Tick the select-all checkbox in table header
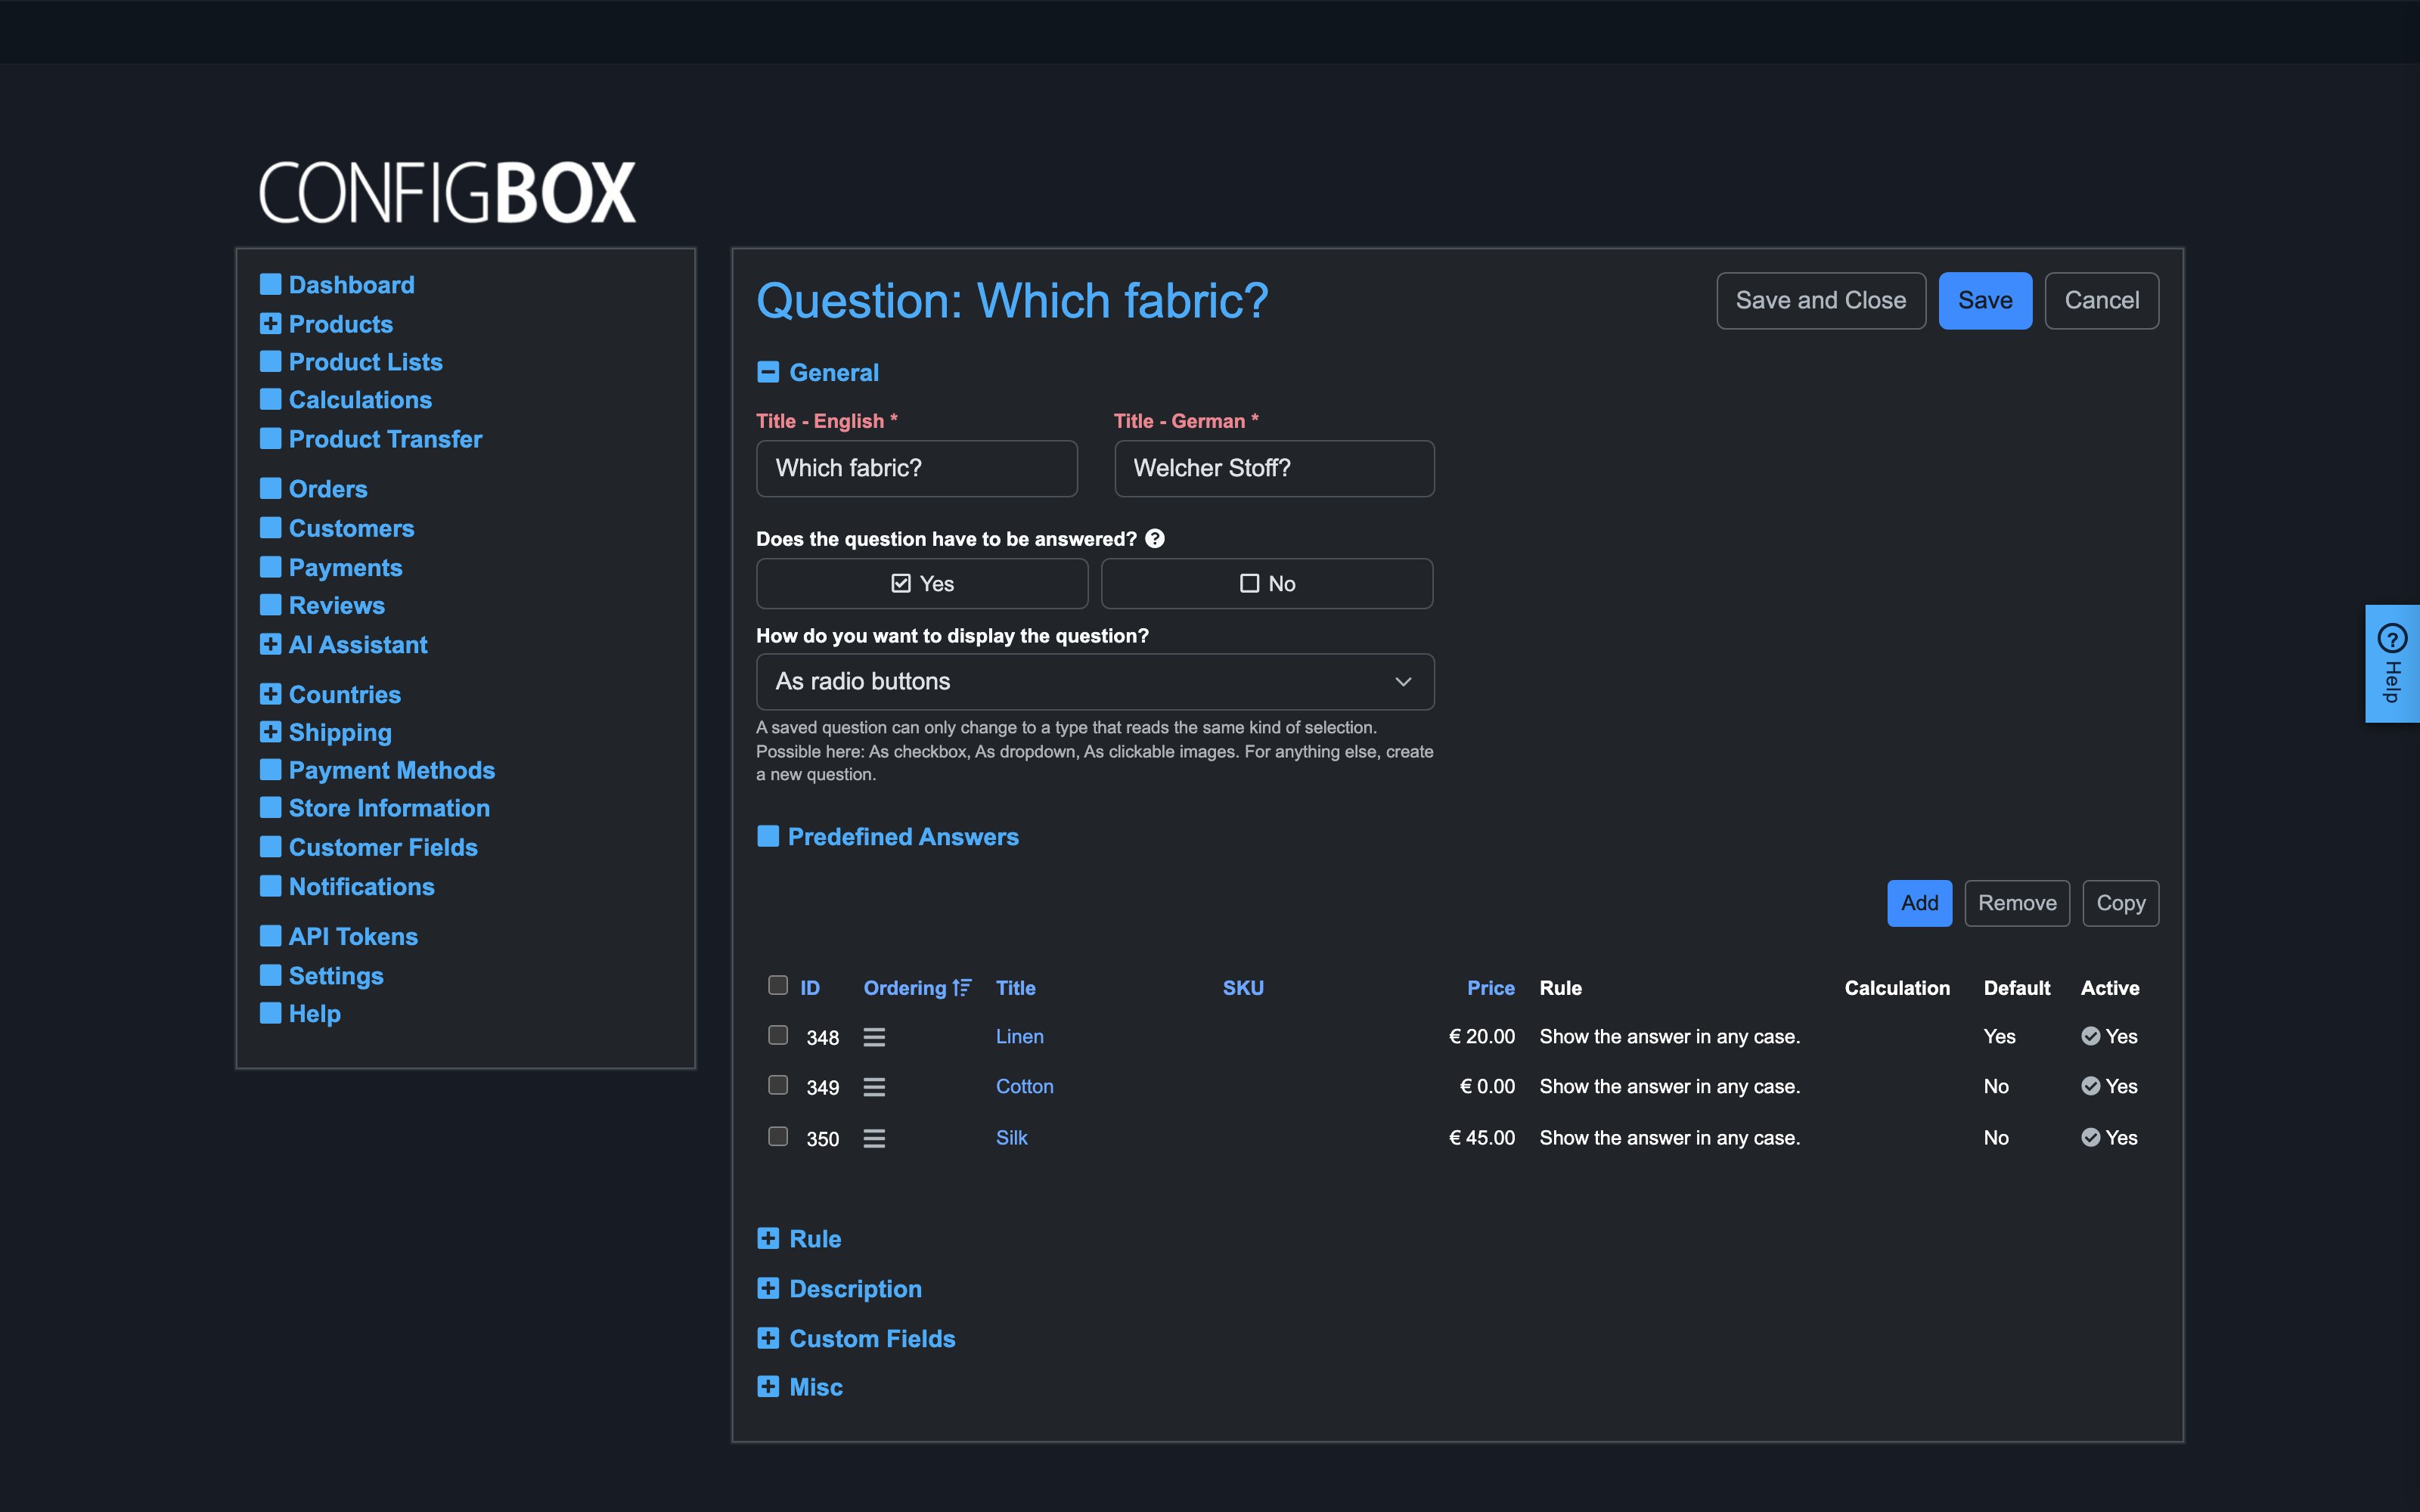 [778, 985]
